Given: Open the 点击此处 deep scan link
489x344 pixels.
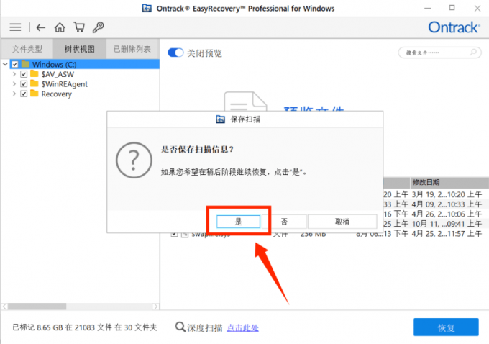Looking at the screenshot, I should (x=242, y=327).
